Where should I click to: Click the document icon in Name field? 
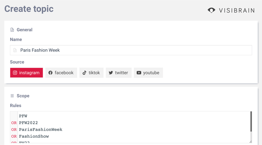(15, 50)
